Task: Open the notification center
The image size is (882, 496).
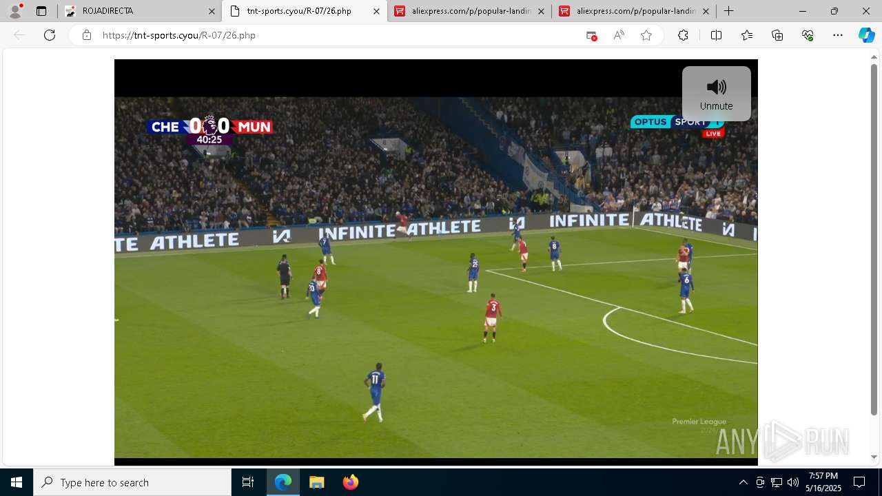Action: [859, 482]
